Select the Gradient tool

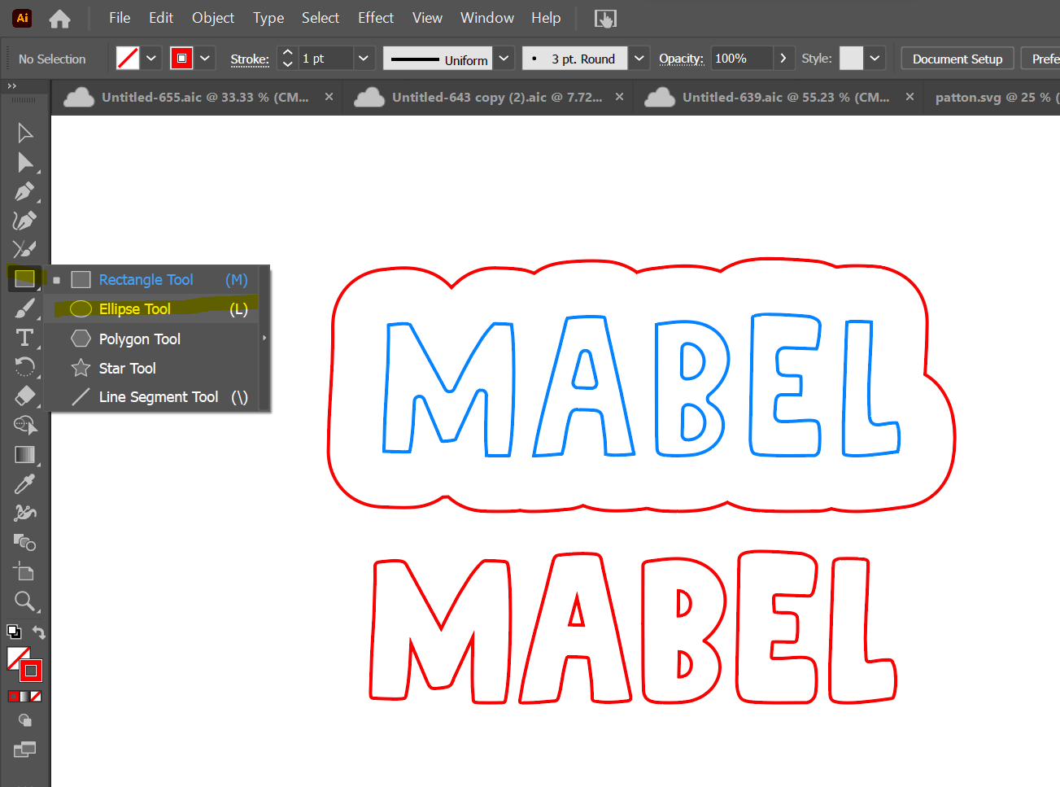pos(24,455)
